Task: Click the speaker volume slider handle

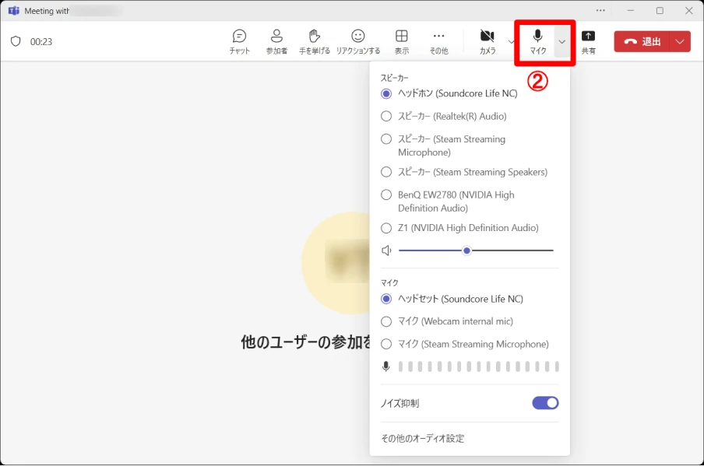Action: pos(466,251)
